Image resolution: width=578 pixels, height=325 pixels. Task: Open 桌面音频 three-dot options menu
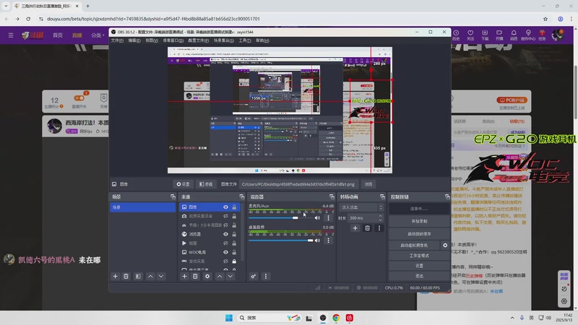[328, 240]
